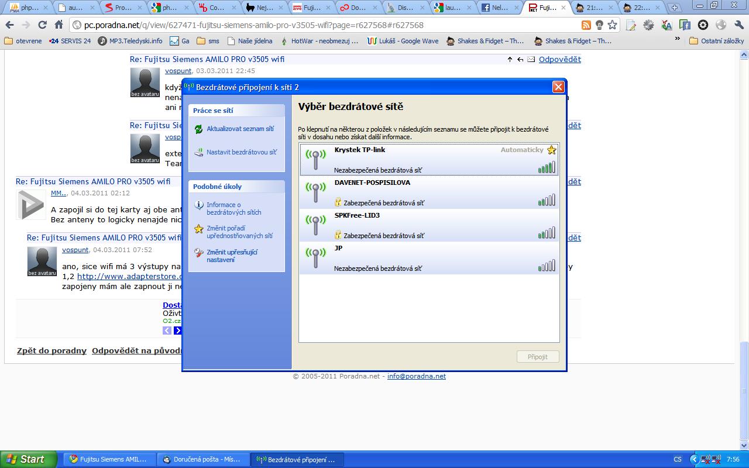Image resolution: width=749 pixels, height=468 pixels.
Task: Click the CS language indicator
Action: 678,459
